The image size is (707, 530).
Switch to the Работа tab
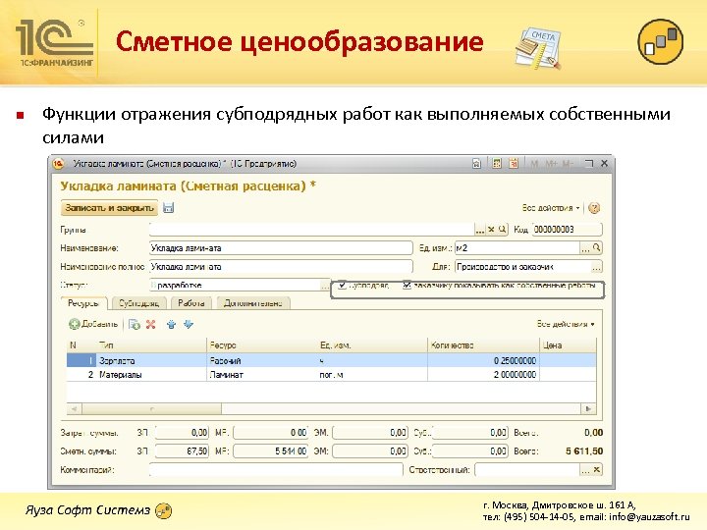191,303
